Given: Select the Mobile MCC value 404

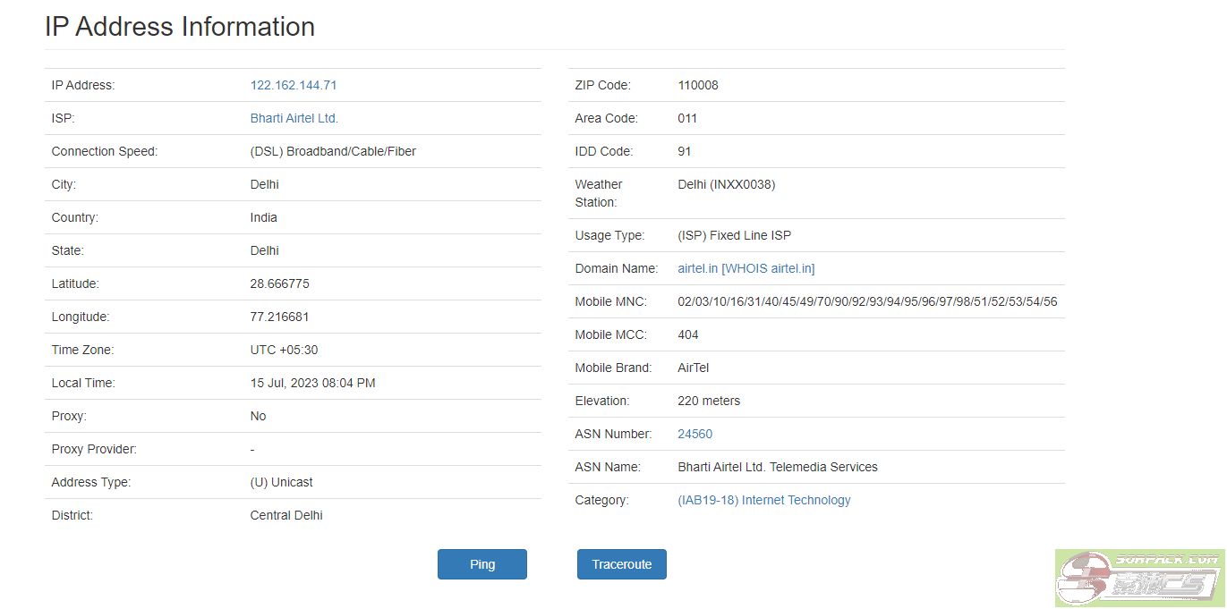Looking at the screenshot, I should pos(688,334).
